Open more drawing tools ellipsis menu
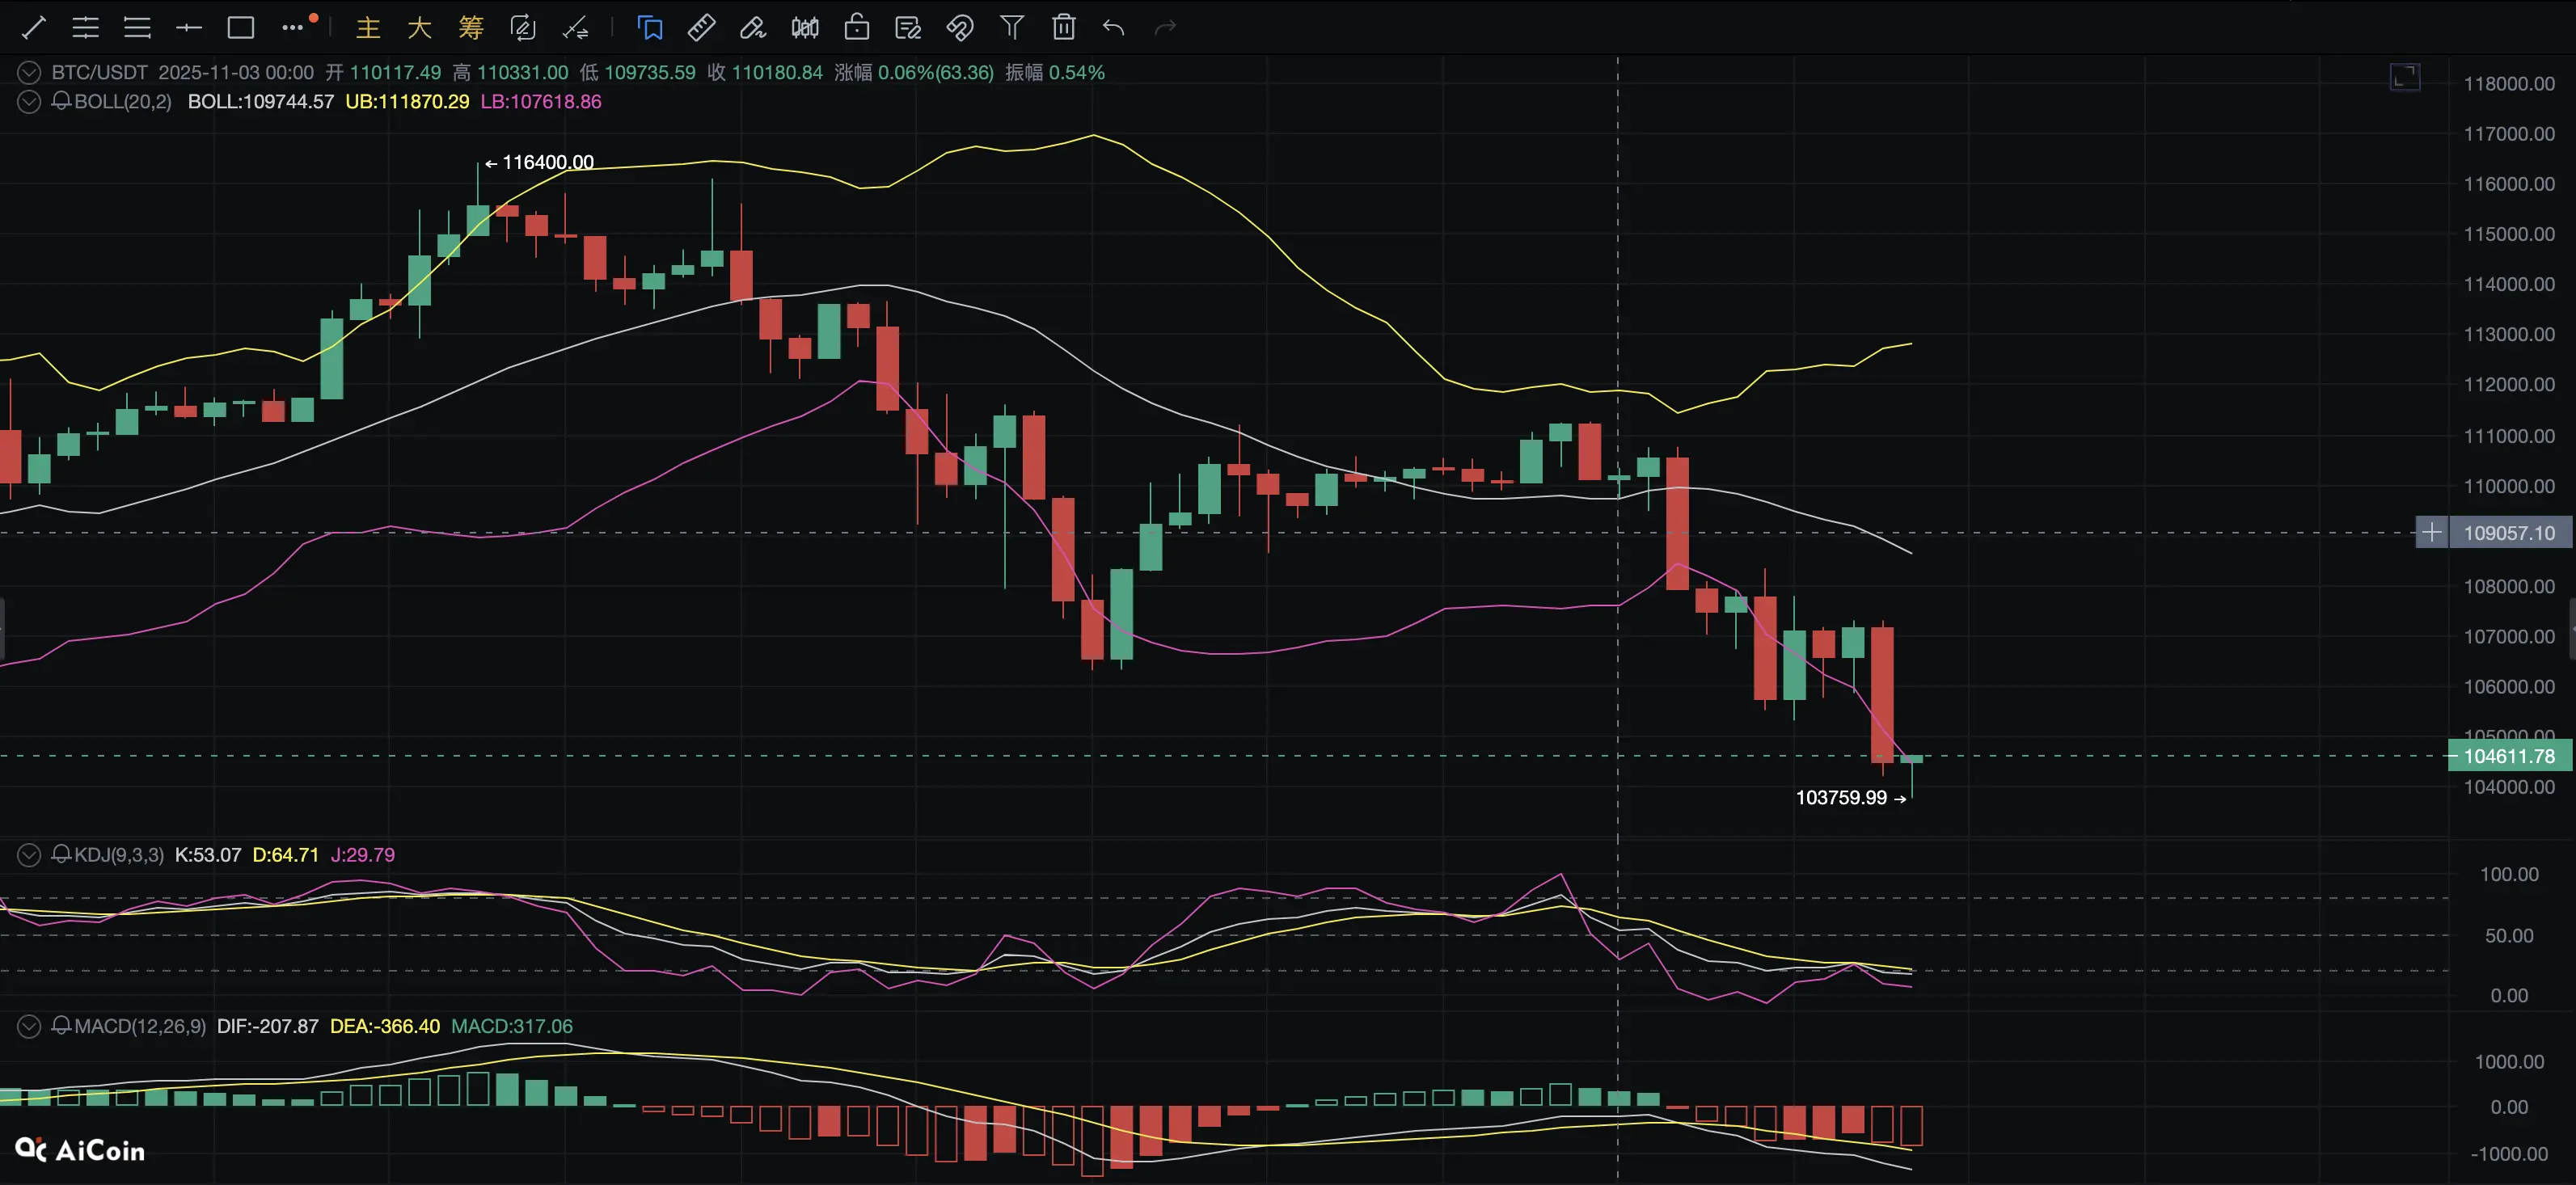Screen dimensions: 2576x1185 292,27
